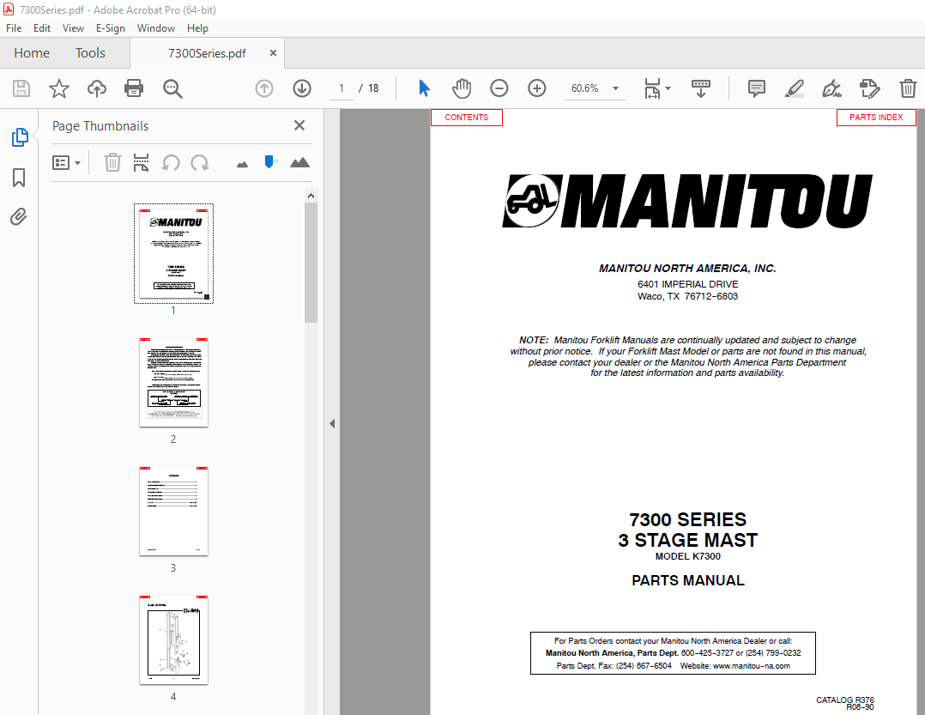The height and width of the screenshot is (715, 925).
Task: Reduce thumbnail size with small mountain icon
Action: pyautogui.click(x=242, y=165)
